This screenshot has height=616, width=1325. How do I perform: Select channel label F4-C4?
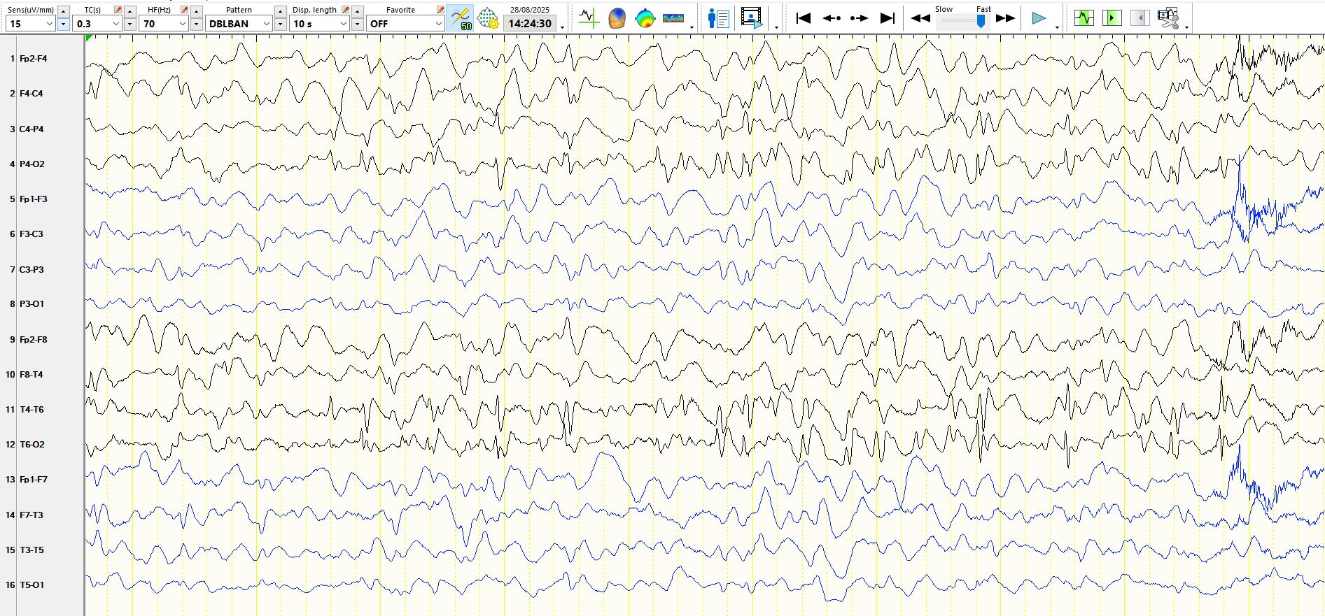tap(31, 94)
